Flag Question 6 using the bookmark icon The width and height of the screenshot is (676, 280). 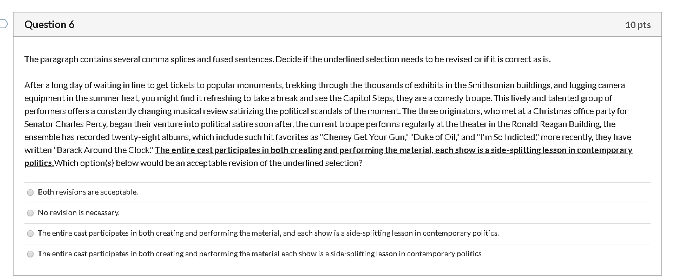point(3,24)
